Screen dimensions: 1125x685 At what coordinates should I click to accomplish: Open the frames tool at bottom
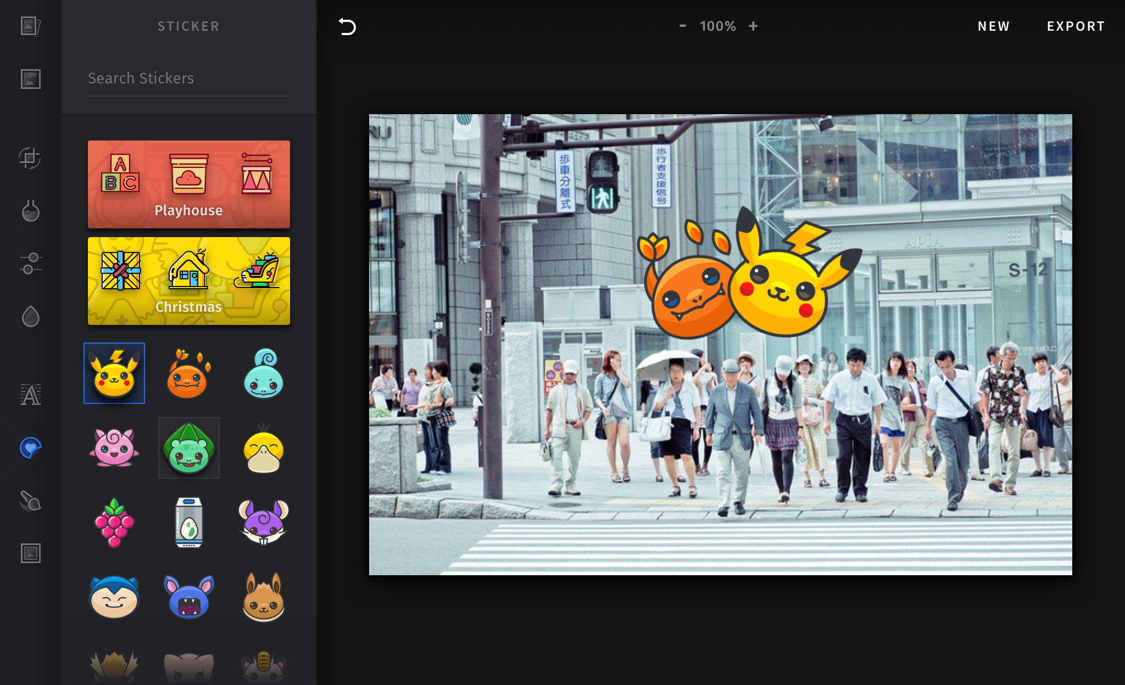coord(30,553)
